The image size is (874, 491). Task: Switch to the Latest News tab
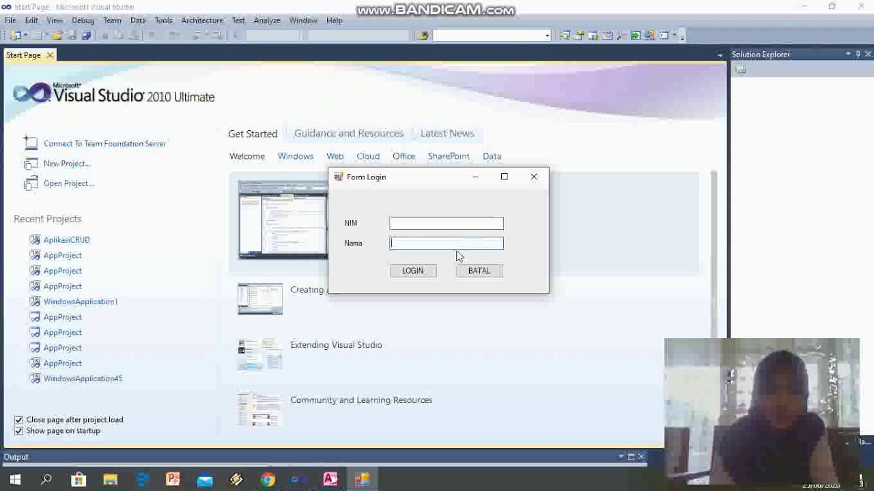(447, 133)
